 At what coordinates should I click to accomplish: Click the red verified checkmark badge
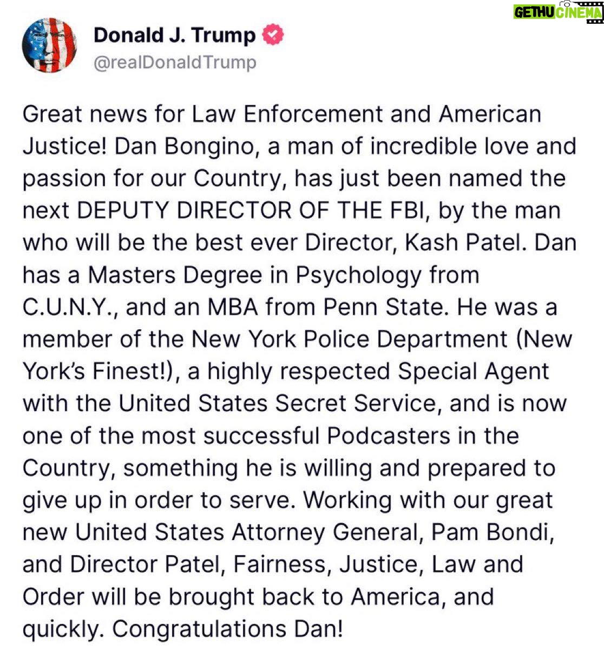pos(273,35)
